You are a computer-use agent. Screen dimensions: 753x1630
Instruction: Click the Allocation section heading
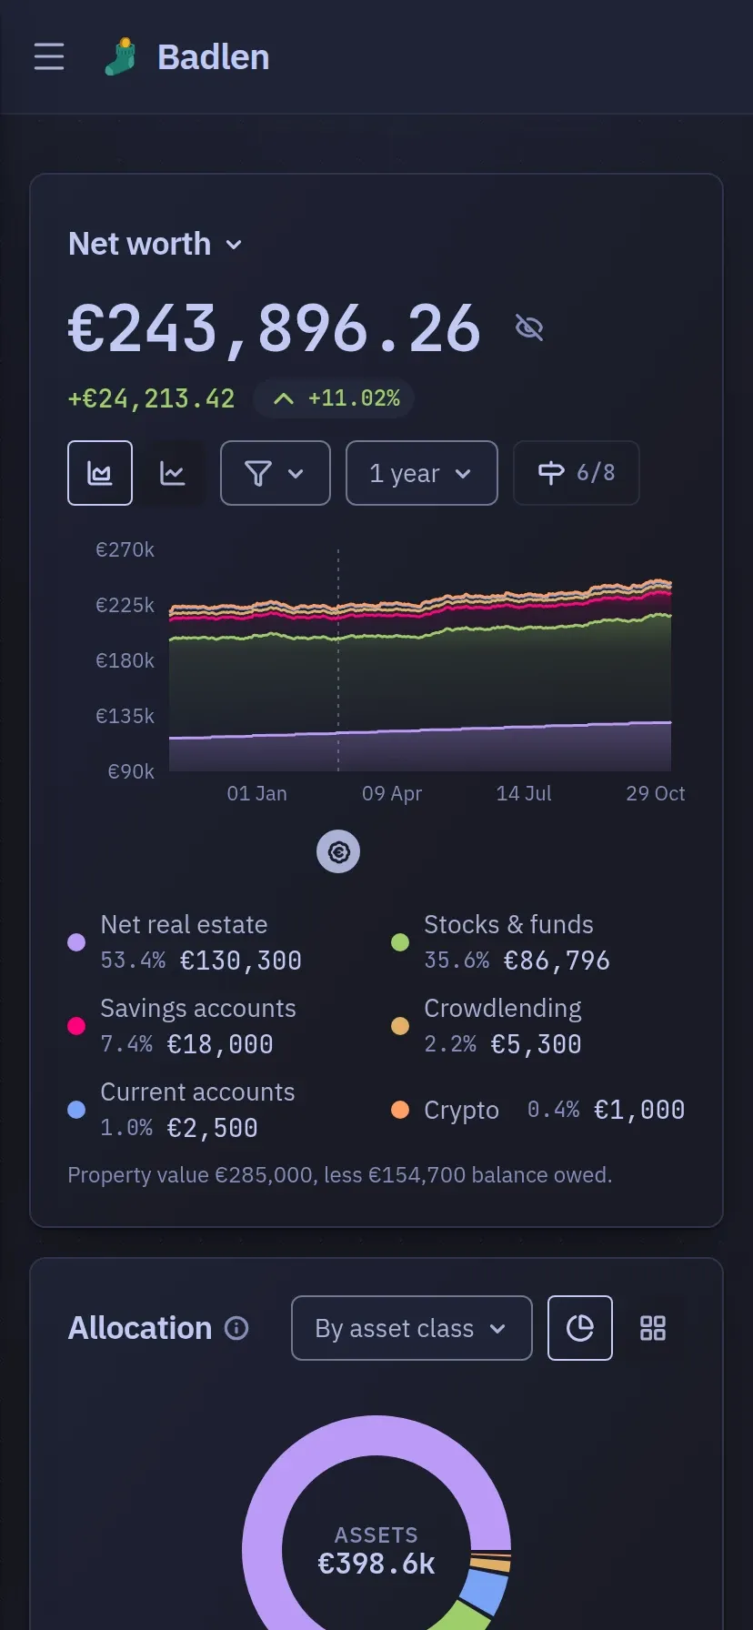coord(140,1328)
